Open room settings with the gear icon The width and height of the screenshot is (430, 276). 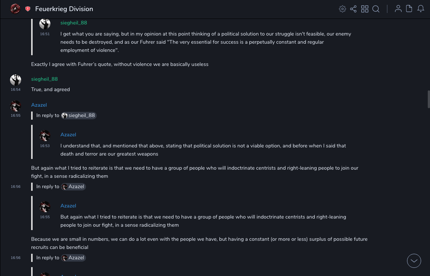(x=343, y=9)
